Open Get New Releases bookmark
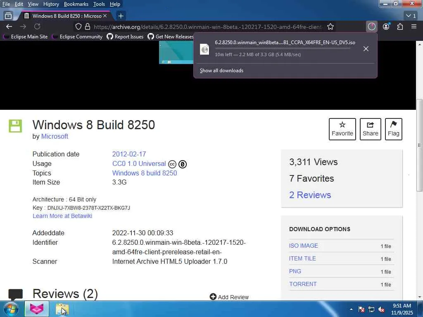This screenshot has width=423, height=317. click(x=171, y=36)
